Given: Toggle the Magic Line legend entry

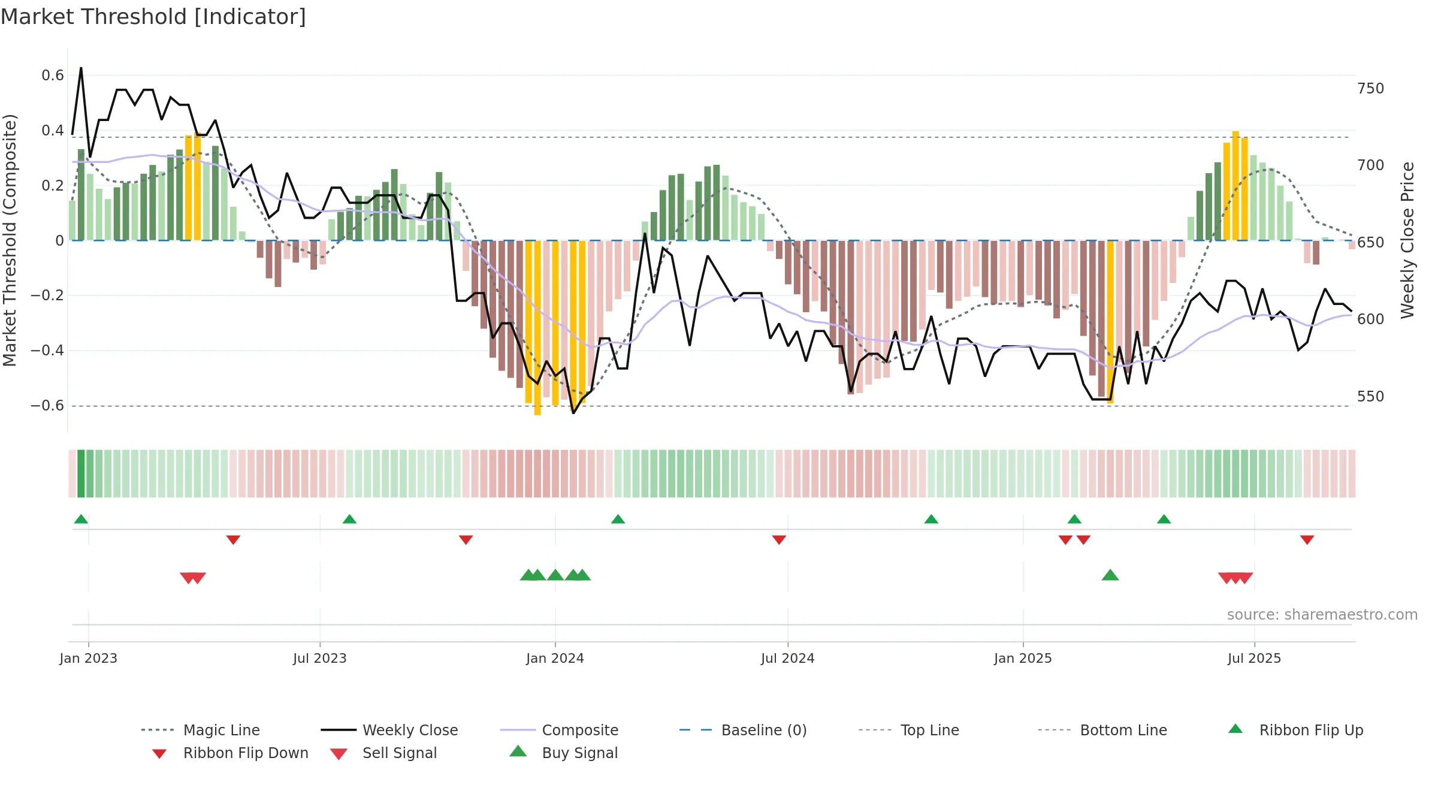Looking at the screenshot, I should (201, 730).
